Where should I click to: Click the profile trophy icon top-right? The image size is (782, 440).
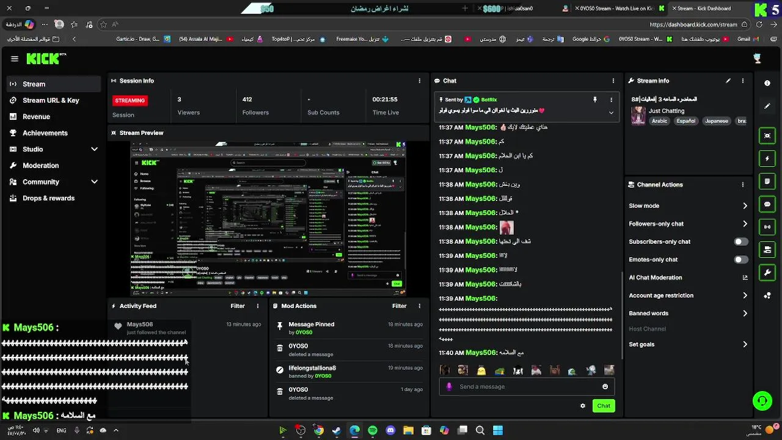[758, 59]
